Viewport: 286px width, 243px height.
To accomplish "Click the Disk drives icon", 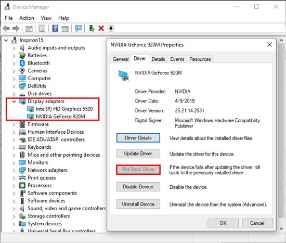I will [x=22, y=94].
